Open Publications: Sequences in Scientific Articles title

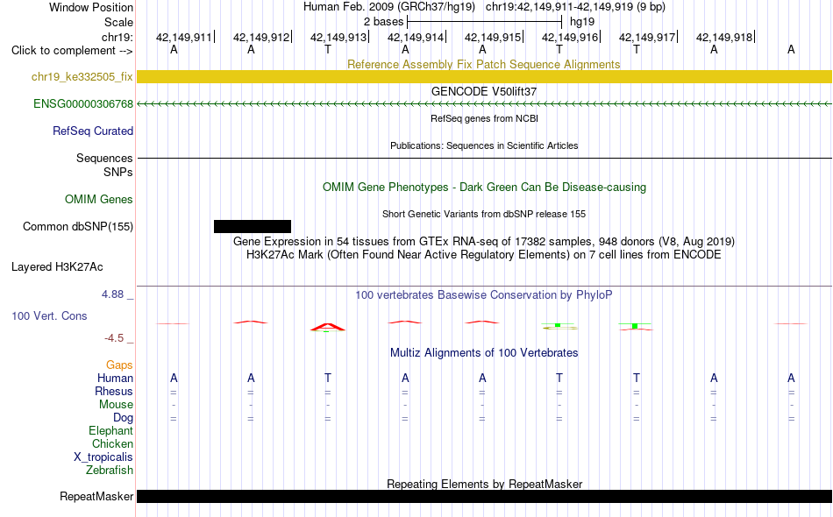(x=484, y=145)
